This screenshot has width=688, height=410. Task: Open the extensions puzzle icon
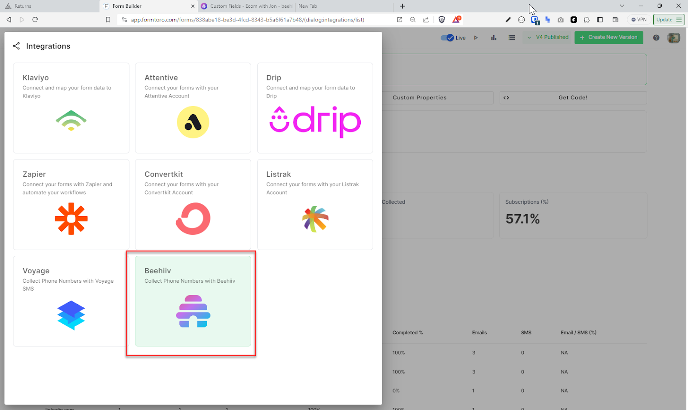pyautogui.click(x=587, y=20)
